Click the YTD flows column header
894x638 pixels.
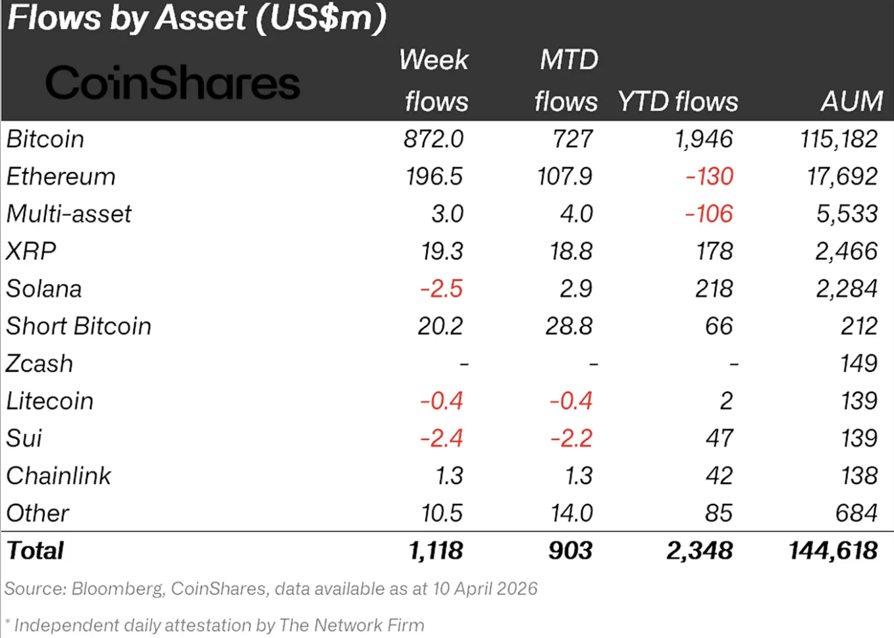[677, 102]
